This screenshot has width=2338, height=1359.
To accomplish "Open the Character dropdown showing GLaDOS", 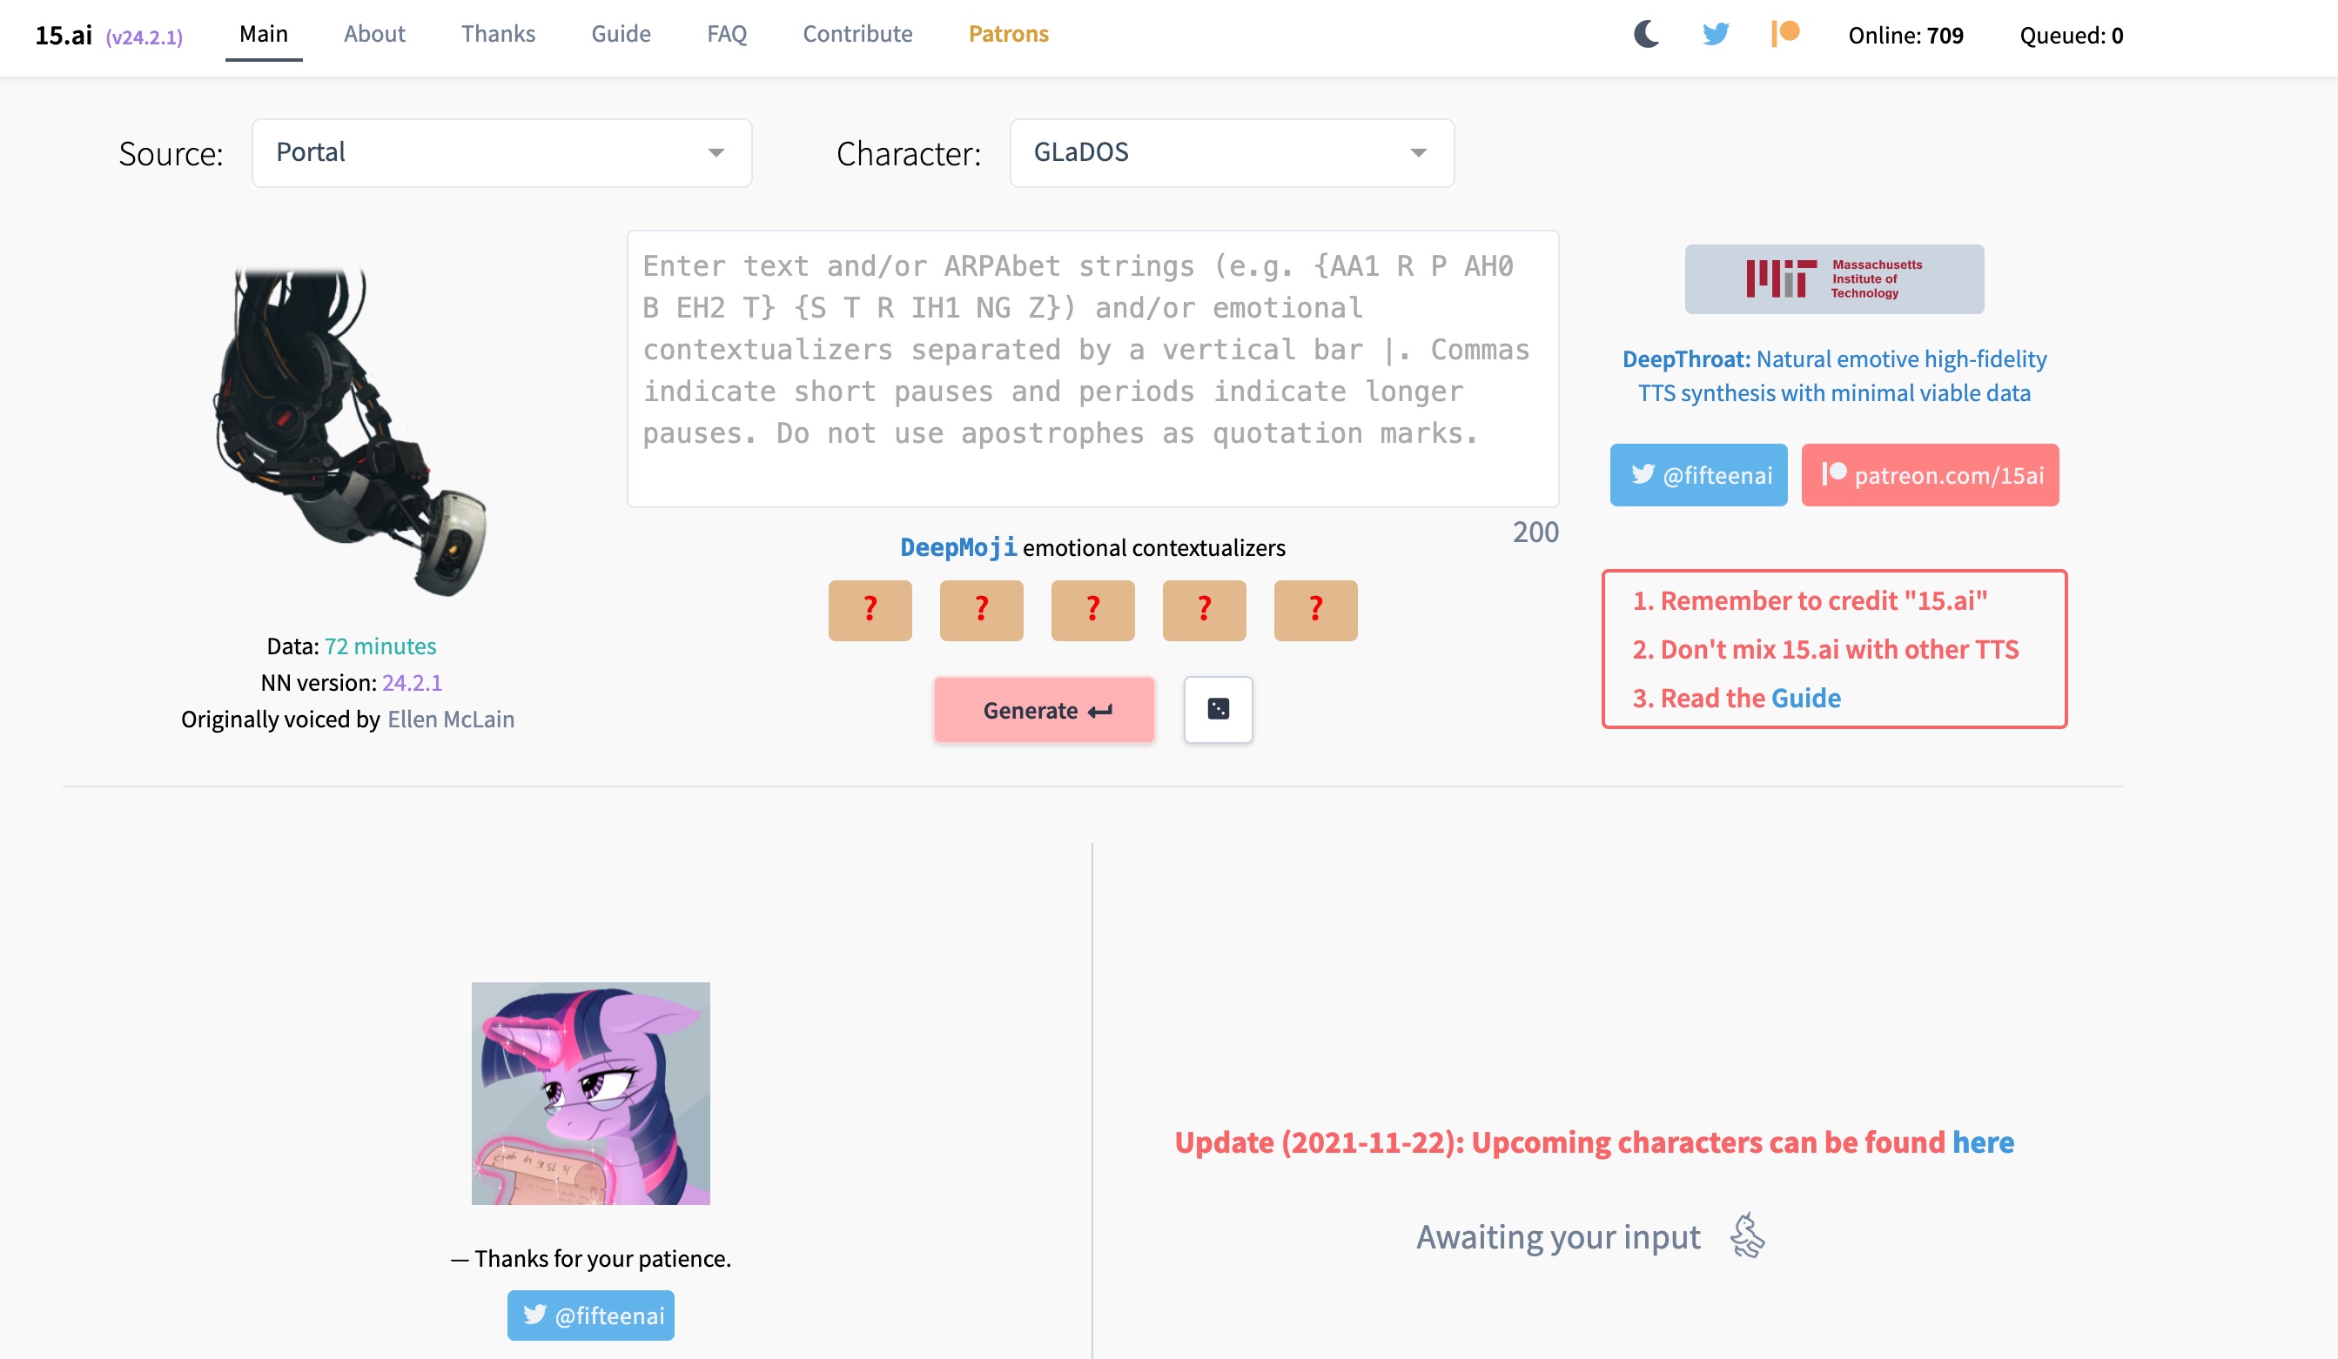I will pyautogui.click(x=1231, y=153).
